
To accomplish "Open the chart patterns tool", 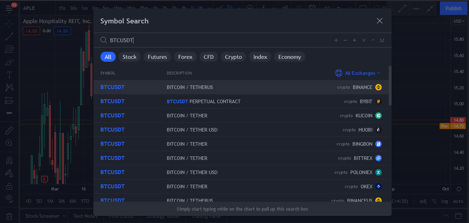I will pyautogui.click(x=9, y=87).
